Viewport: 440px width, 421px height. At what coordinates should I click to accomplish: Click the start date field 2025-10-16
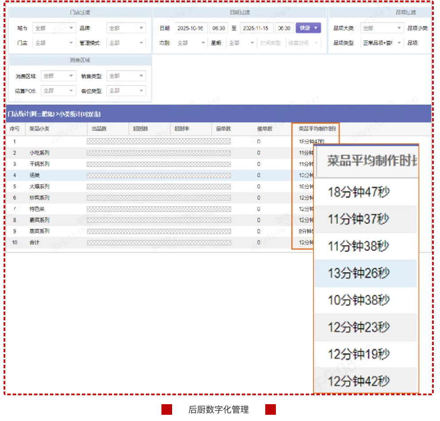[190, 28]
